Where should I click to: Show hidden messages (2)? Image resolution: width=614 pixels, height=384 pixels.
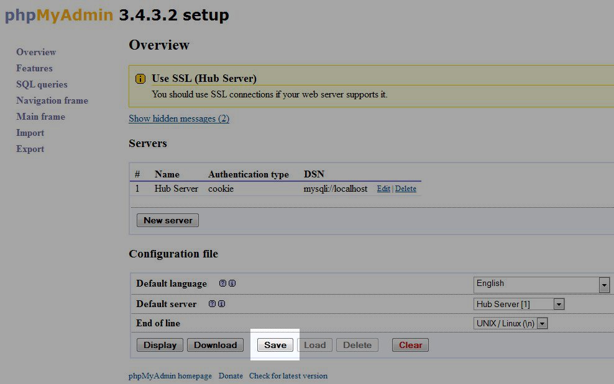(x=179, y=118)
